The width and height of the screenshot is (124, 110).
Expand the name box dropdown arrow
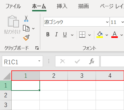point(39,61)
